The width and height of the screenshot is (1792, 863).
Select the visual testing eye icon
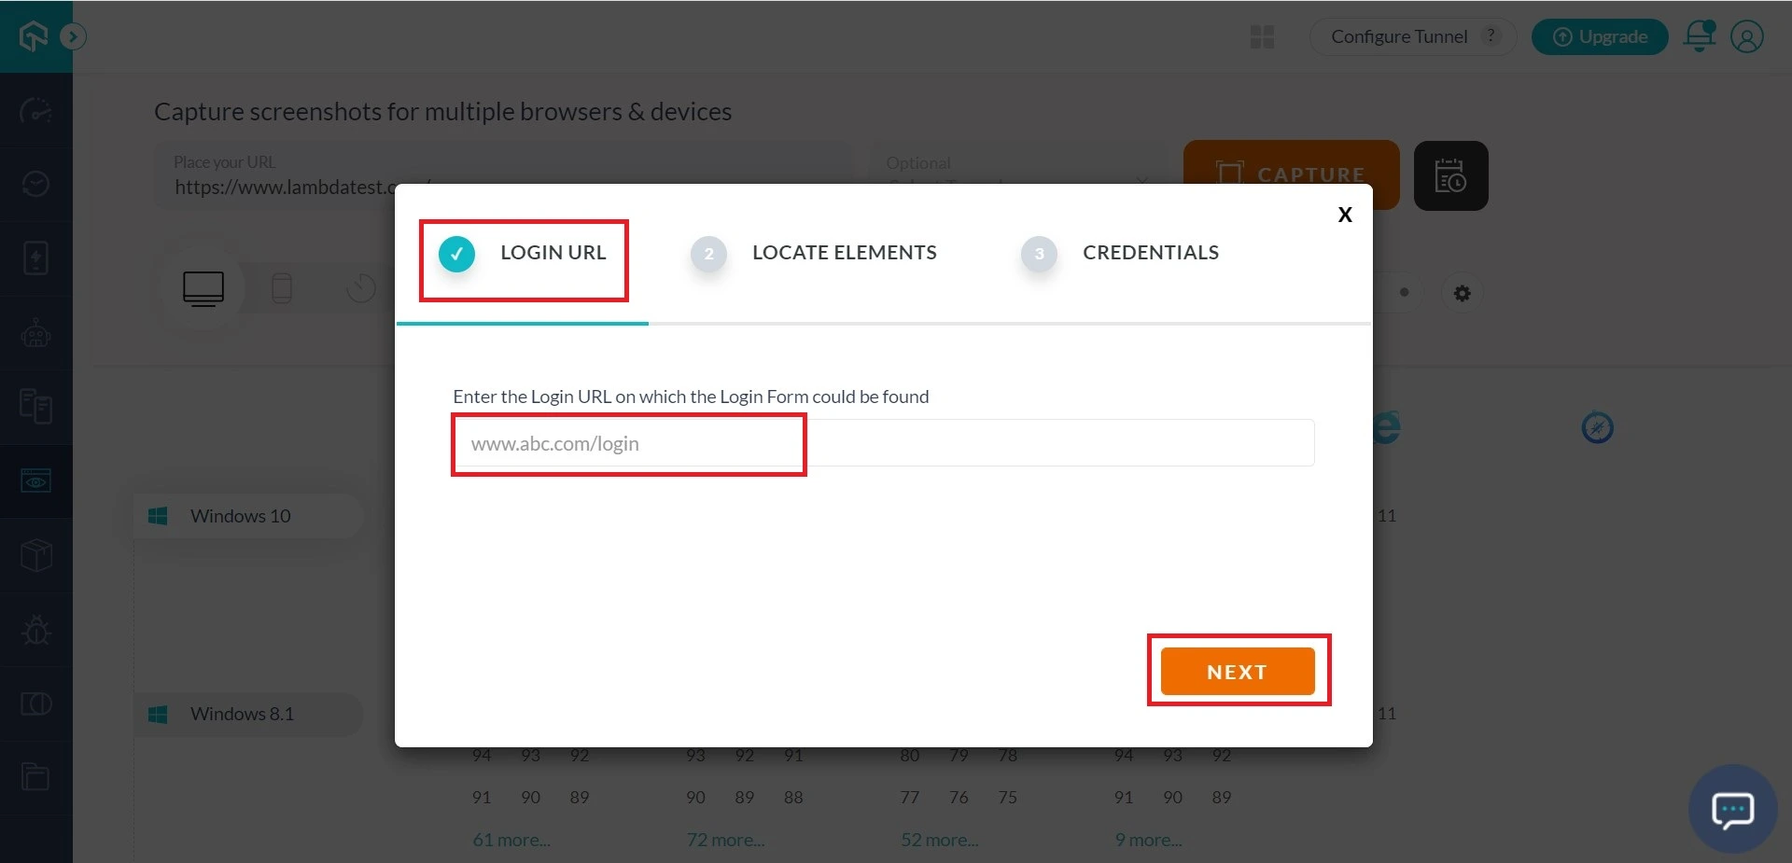pos(35,481)
